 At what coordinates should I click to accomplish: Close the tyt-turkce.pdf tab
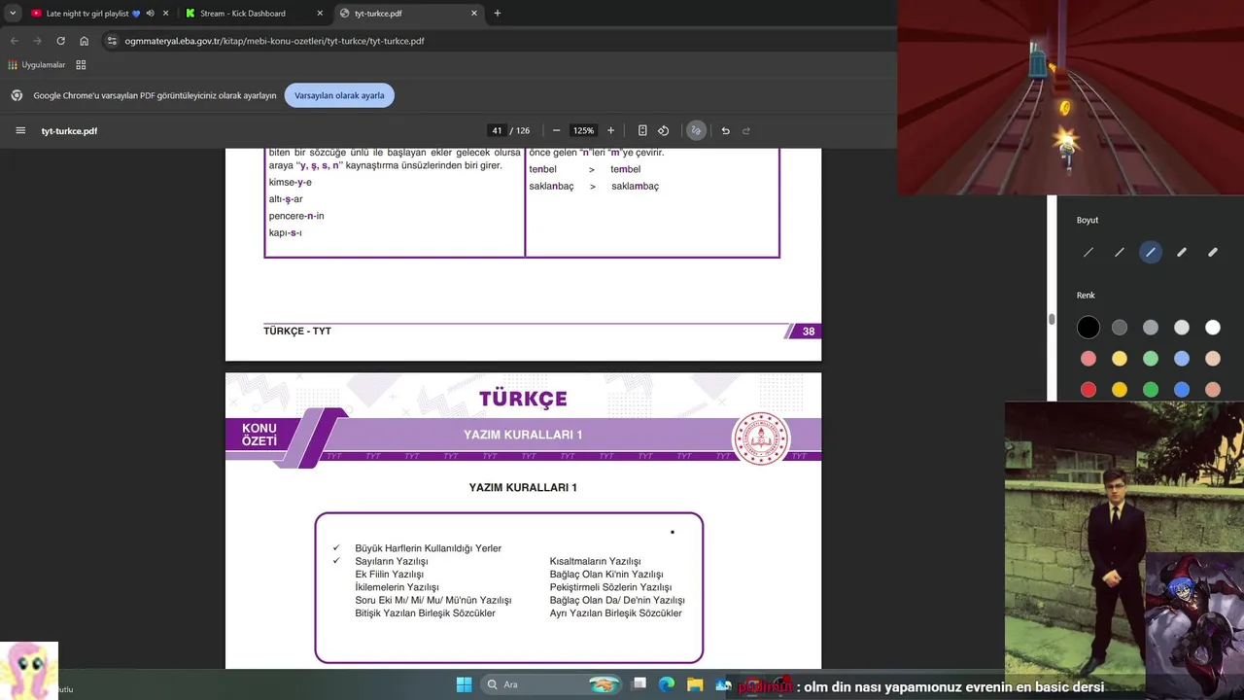click(474, 14)
